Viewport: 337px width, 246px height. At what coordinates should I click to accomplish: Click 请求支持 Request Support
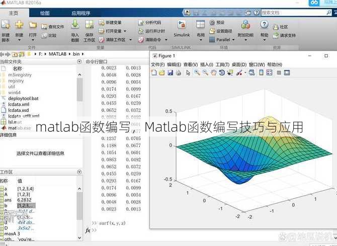pyautogui.click(x=284, y=35)
